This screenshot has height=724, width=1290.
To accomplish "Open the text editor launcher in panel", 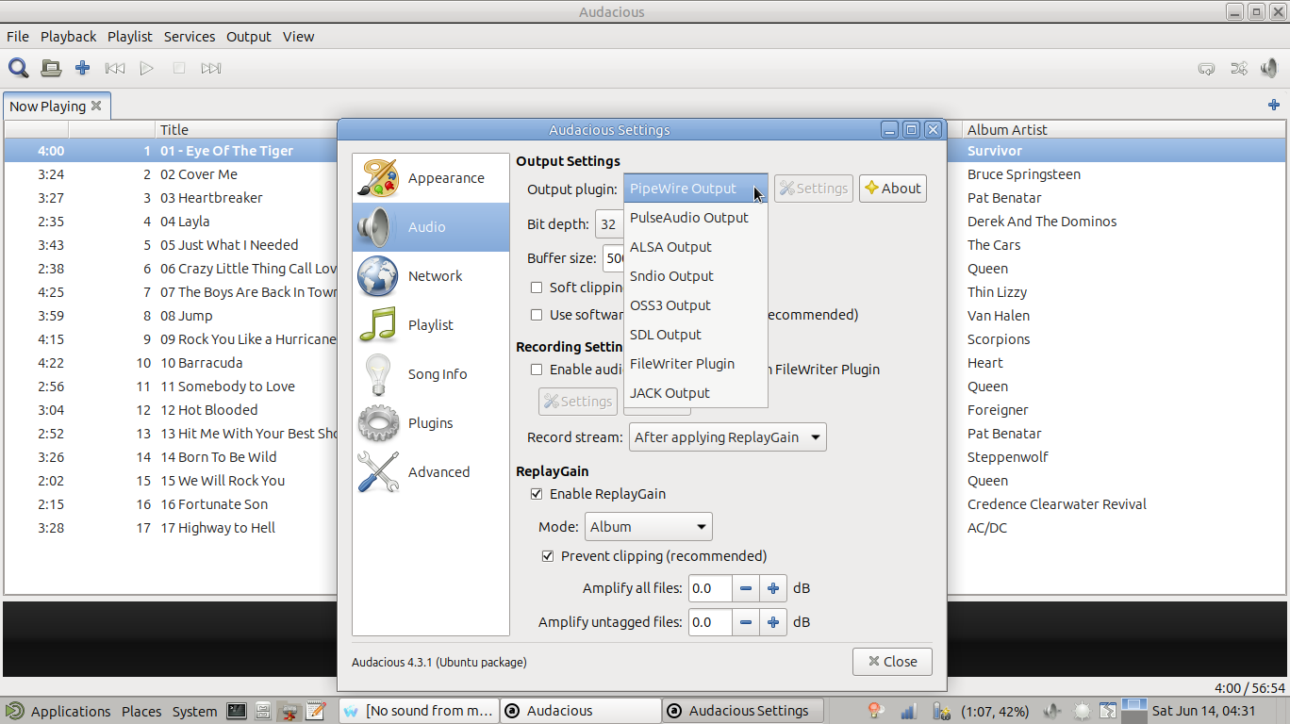I will tap(316, 711).
